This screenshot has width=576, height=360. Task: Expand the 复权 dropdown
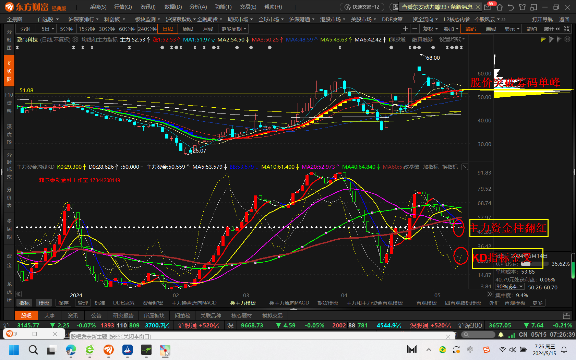pyautogui.click(x=430, y=29)
